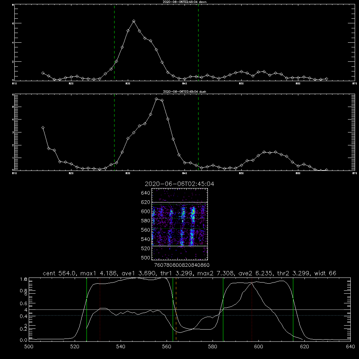Click the 'cent 564.0' value in stats line
This screenshot has width=359, height=359.
point(60,273)
